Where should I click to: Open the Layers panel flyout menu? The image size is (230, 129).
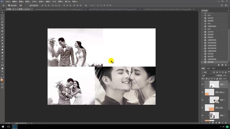coord(229,68)
